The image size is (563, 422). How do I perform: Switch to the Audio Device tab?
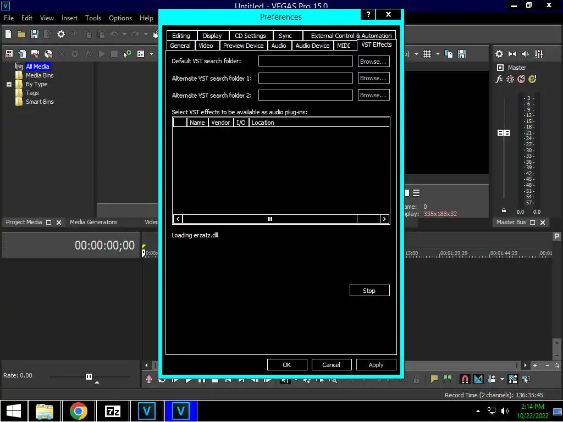312,46
